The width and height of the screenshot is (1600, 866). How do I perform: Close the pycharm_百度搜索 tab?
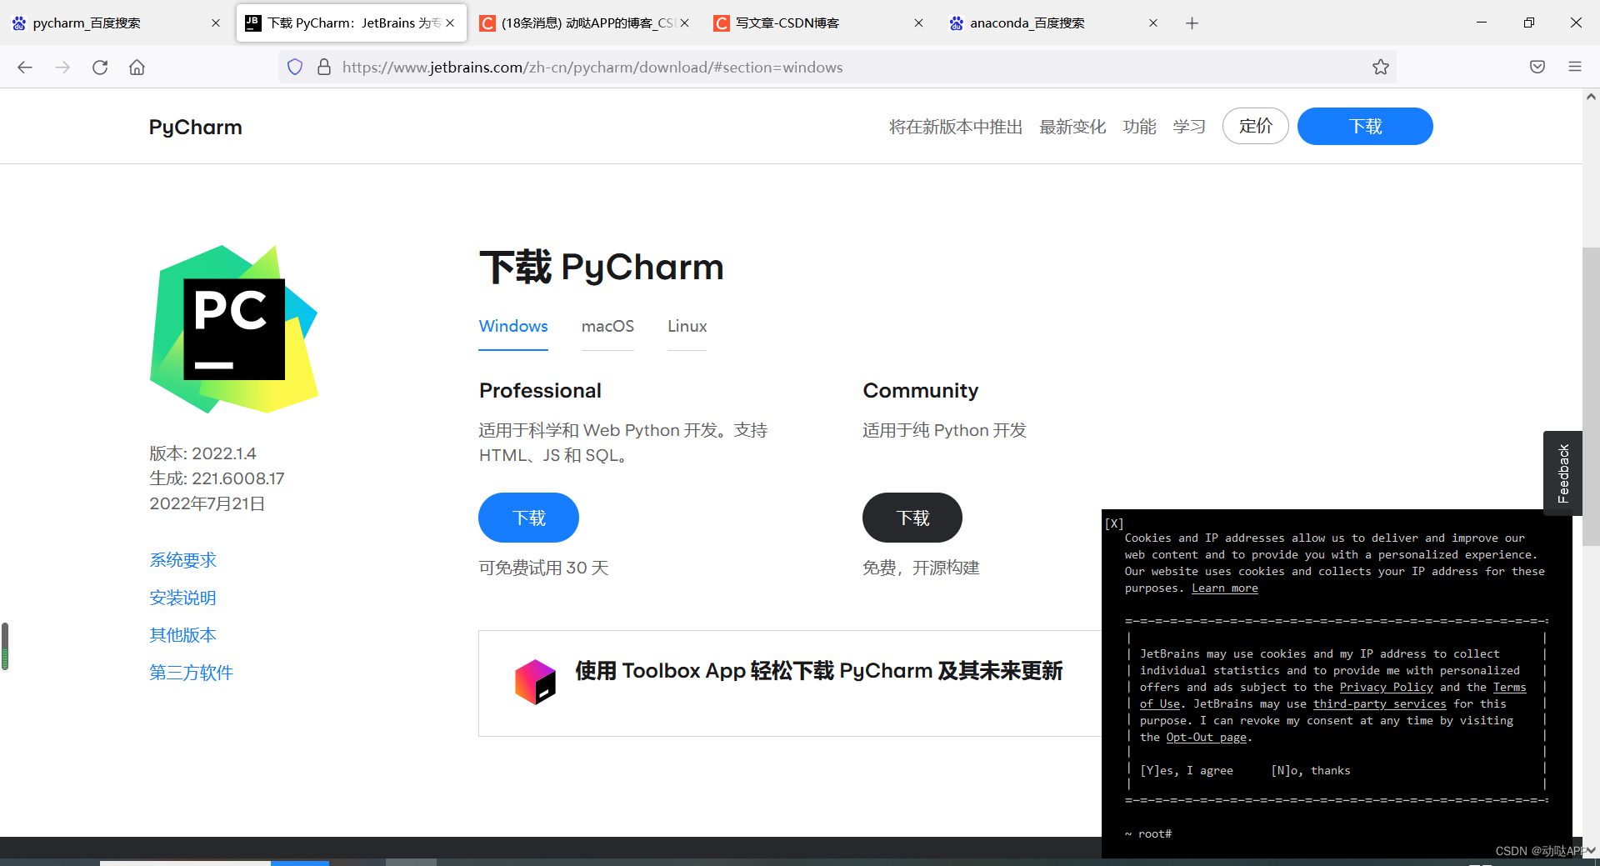pyautogui.click(x=216, y=23)
